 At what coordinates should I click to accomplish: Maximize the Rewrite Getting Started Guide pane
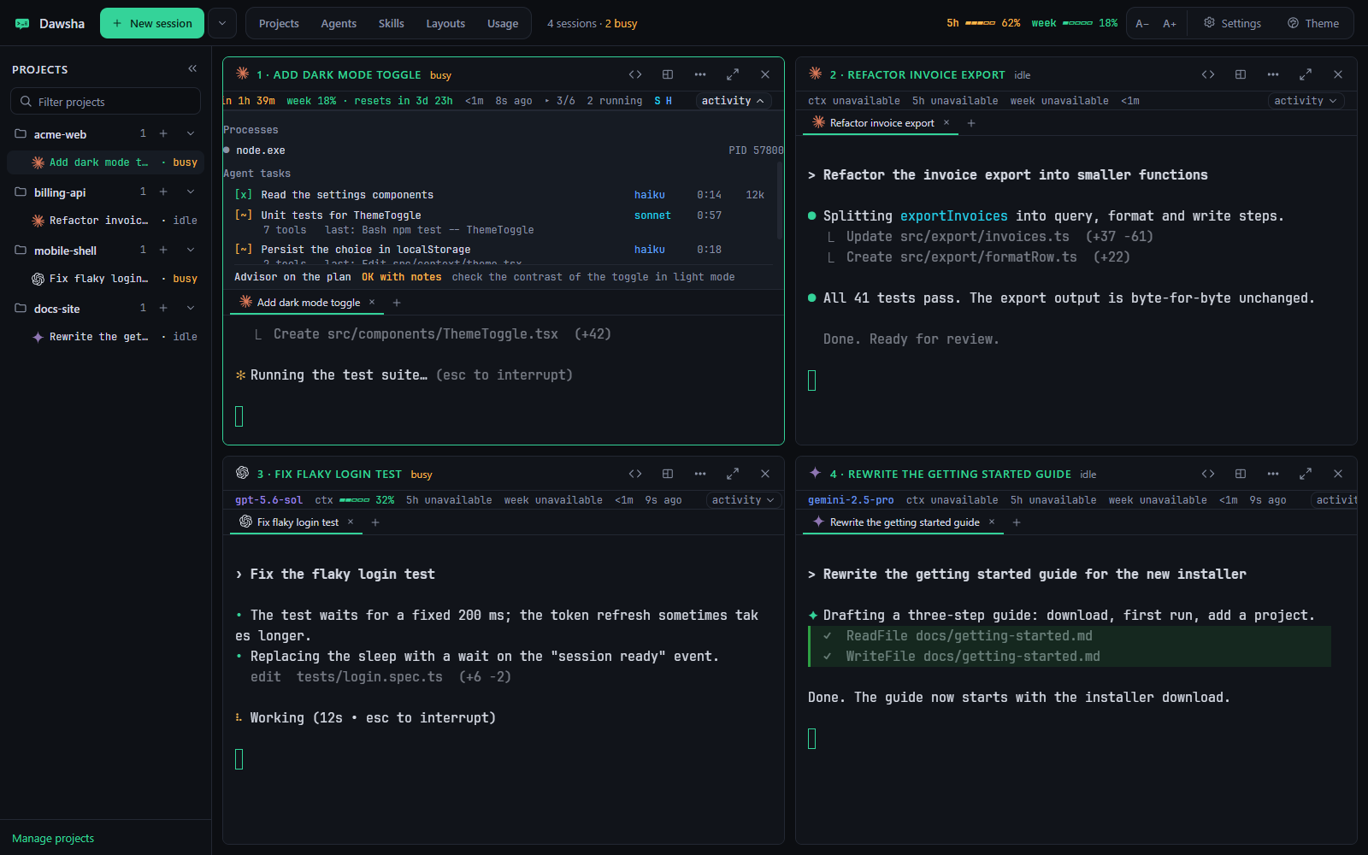coord(1306,474)
